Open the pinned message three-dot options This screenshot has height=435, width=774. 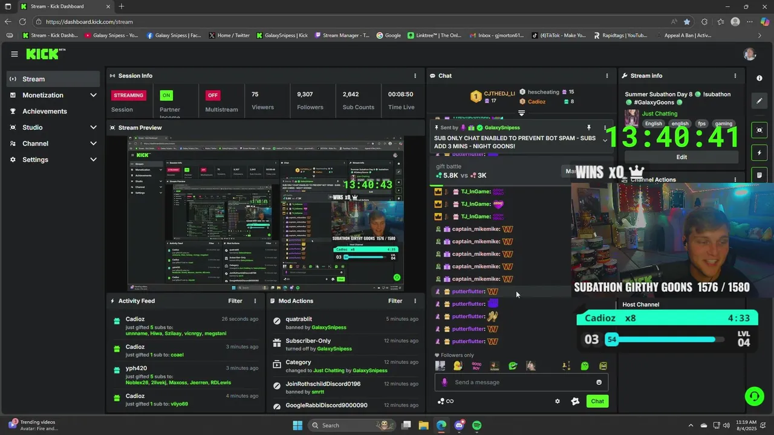[x=605, y=127]
